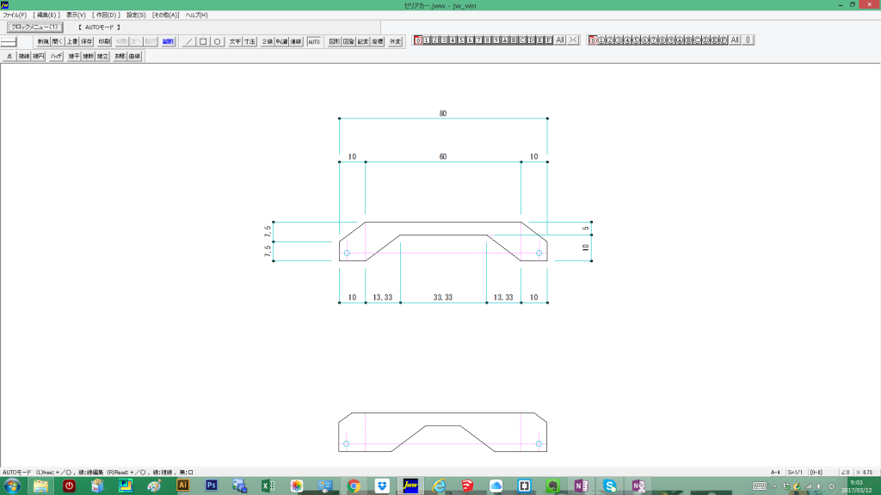Click All in the layer bar
This screenshot has height=495, width=881.
[x=559, y=40]
